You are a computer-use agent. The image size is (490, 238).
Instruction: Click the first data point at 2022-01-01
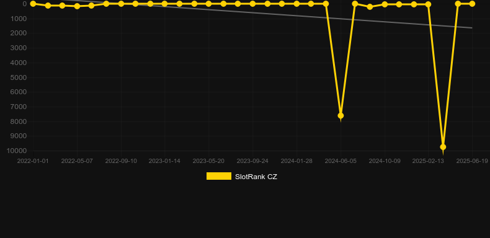point(33,4)
